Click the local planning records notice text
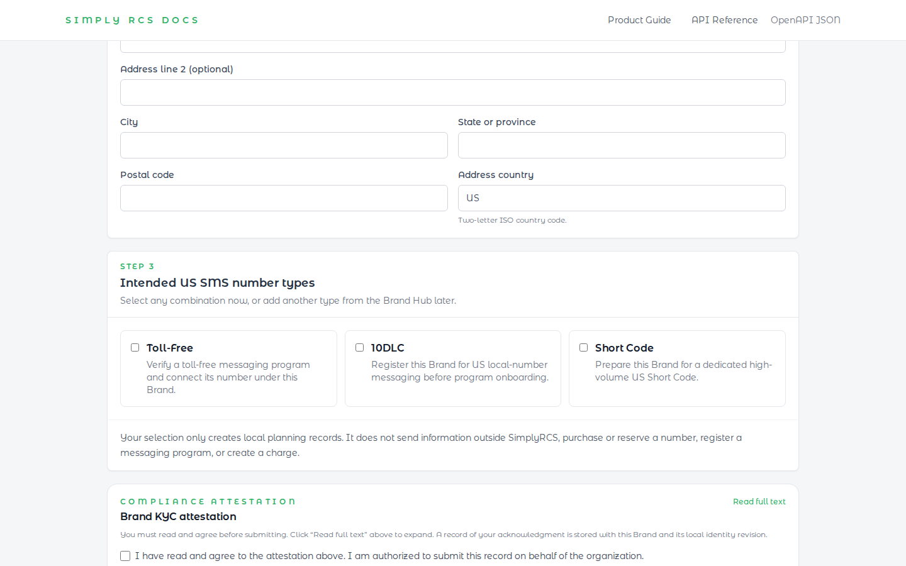Image resolution: width=906 pixels, height=566 pixels. (x=431, y=445)
